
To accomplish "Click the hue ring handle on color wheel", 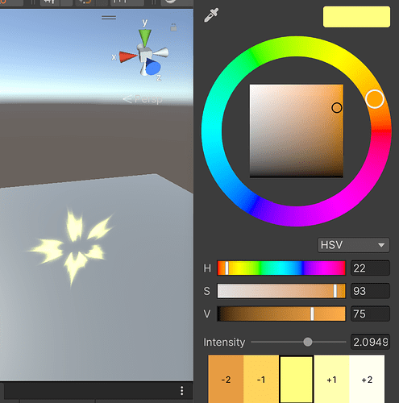I will pos(375,99).
